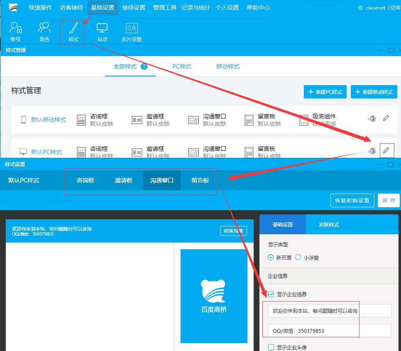Screen dimensions: 401x351
Task: Select 小浮窗 display type radio
Action: pos(298,258)
